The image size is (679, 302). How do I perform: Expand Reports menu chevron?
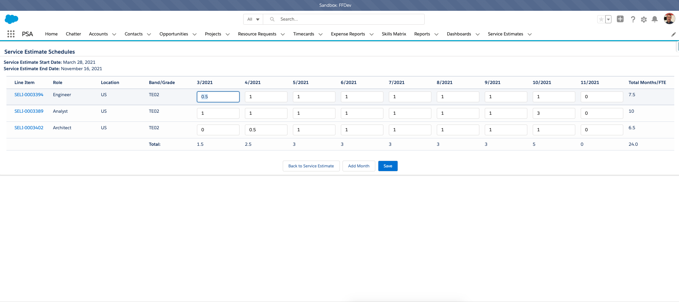pos(436,34)
